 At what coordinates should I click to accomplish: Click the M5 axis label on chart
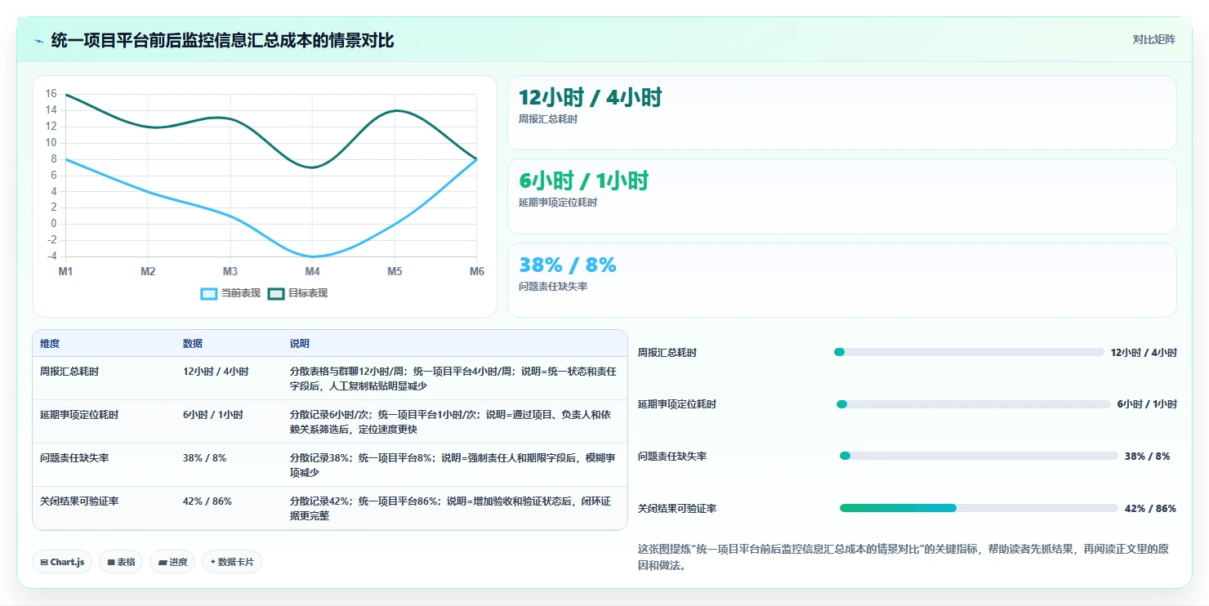[x=395, y=271]
